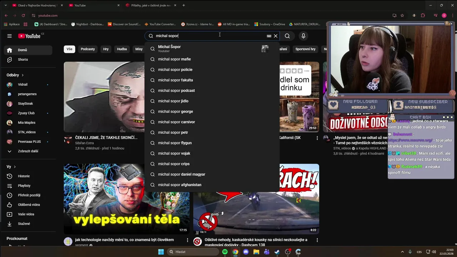Open Playlisty in the sidebar
The width and height of the screenshot is (457, 257).
point(28,186)
